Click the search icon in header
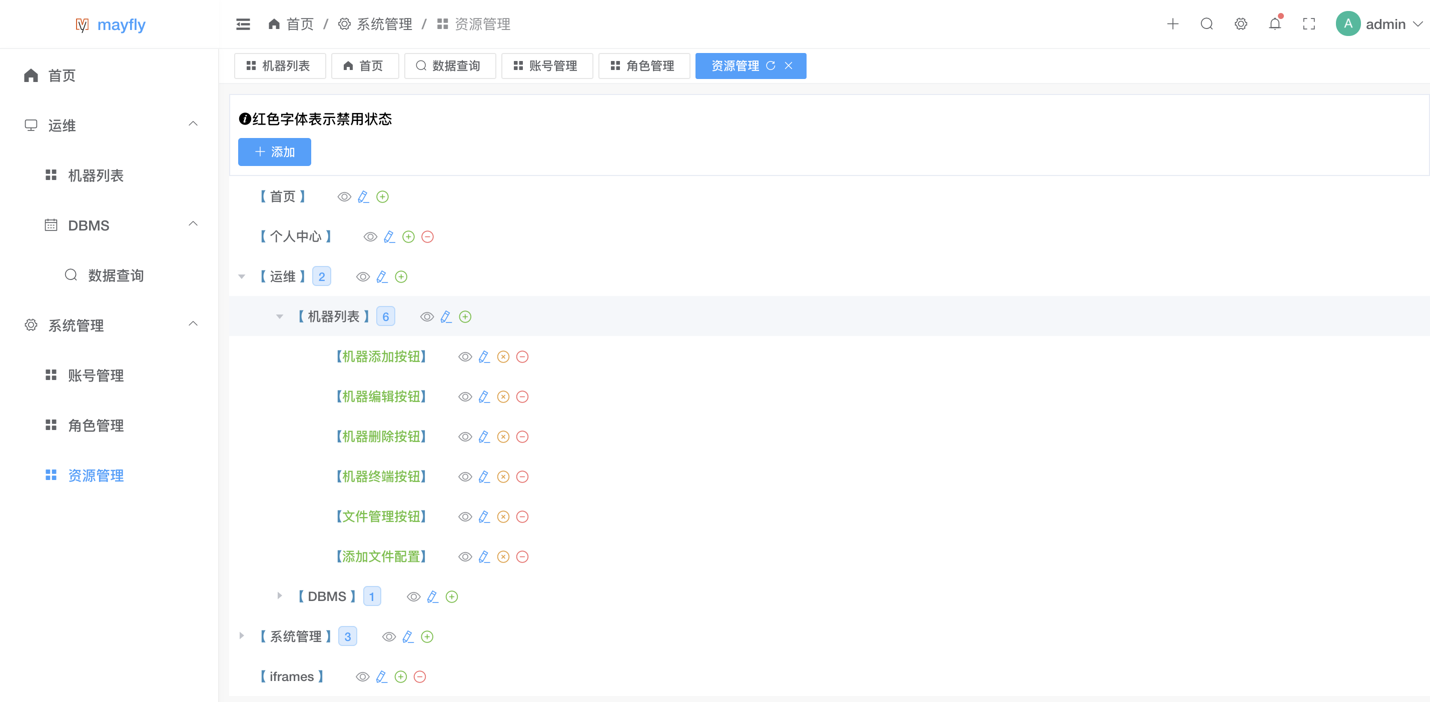This screenshot has height=702, width=1430. (x=1206, y=24)
